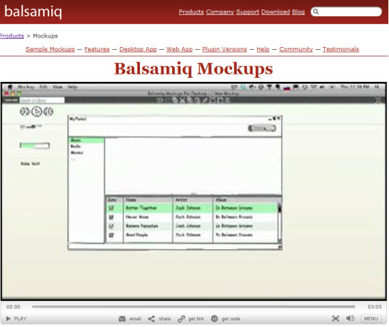Click the 03:05 duration label
The image size is (389, 327).
[375, 307]
